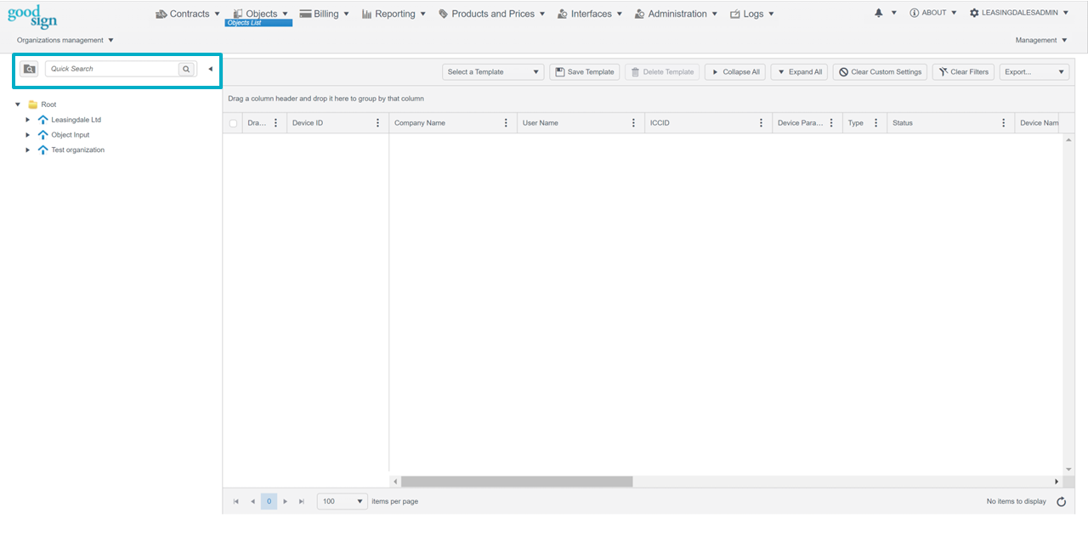Open the items per page dropdown
Image resolution: width=1088 pixels, height=536 pixels.
(342, 502)
